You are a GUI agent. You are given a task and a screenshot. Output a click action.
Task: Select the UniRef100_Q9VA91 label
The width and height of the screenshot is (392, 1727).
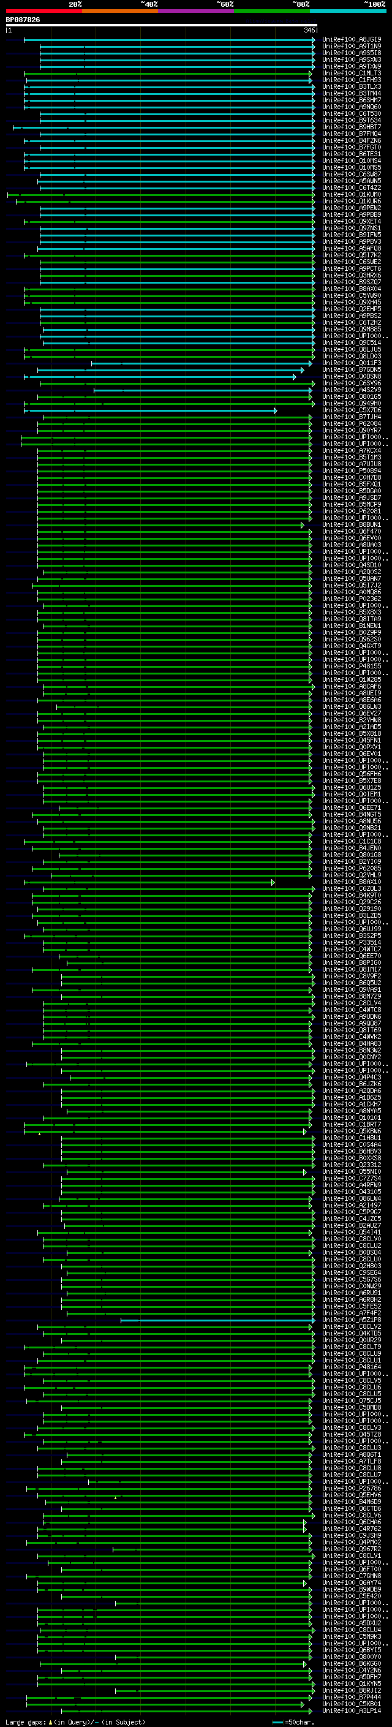pyautogui.click(x=352, y=989)
